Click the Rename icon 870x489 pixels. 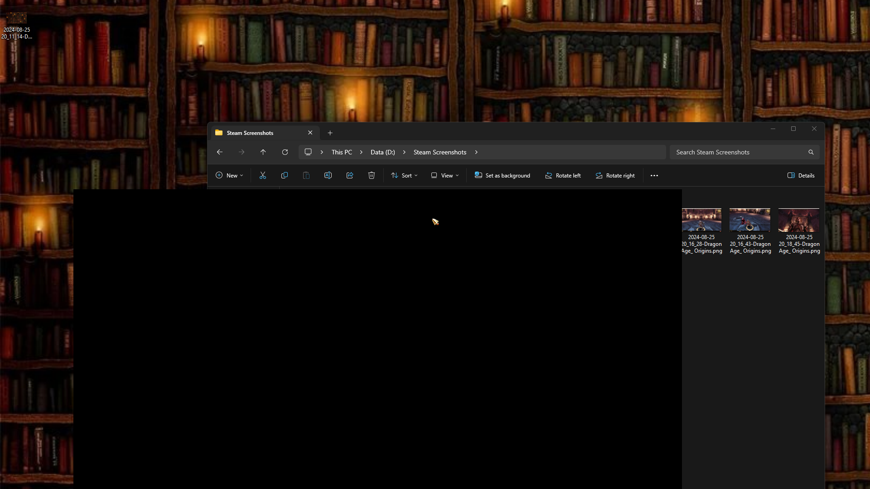pos(328,175)
